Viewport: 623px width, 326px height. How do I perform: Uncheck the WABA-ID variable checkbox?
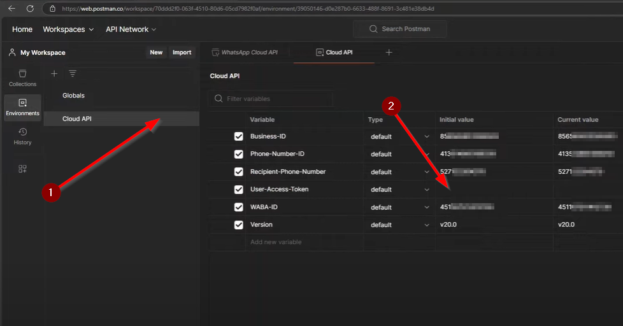(238, 207)
